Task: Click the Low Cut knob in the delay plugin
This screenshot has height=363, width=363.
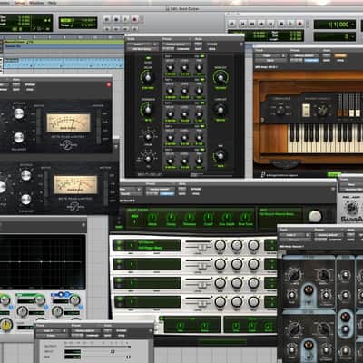Action: (221, 110)
